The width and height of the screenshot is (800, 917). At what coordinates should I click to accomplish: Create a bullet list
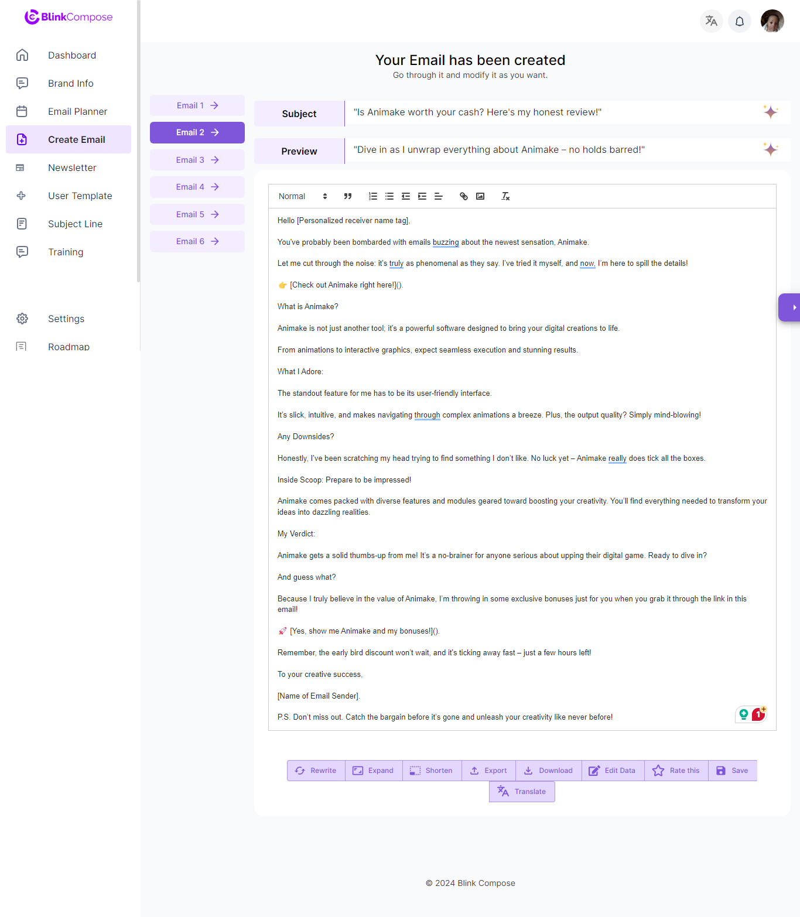[x=389, y=196]
